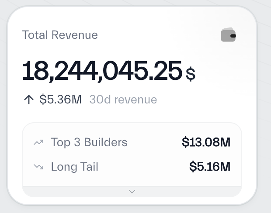Select the Total Revenue title
The width and height of the screenshot is (271, 213).
tap(60, 35)
